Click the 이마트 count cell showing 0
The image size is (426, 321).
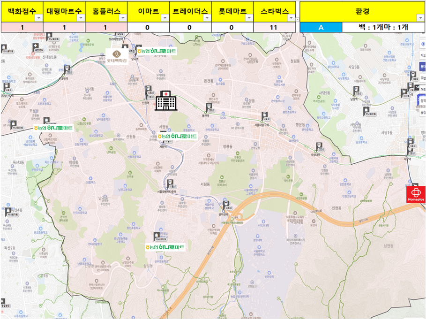click(x=149, y=28)
